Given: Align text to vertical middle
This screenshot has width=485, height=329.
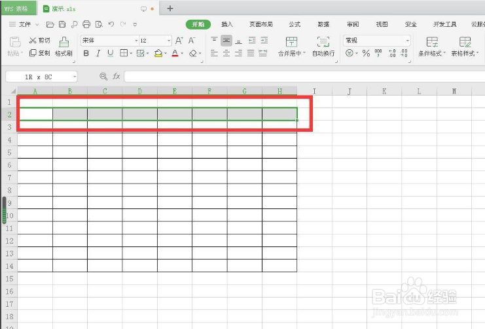Looking at the screenshot, I should (226, 40).
